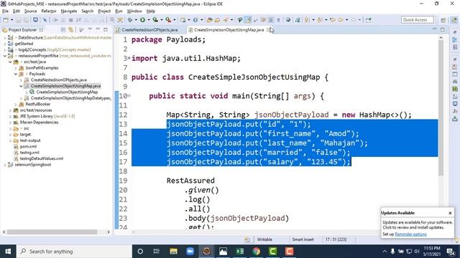460x258 pixels.
Task: Click the Previous Annotation arrow icon
Action: (x=320, y=20)
